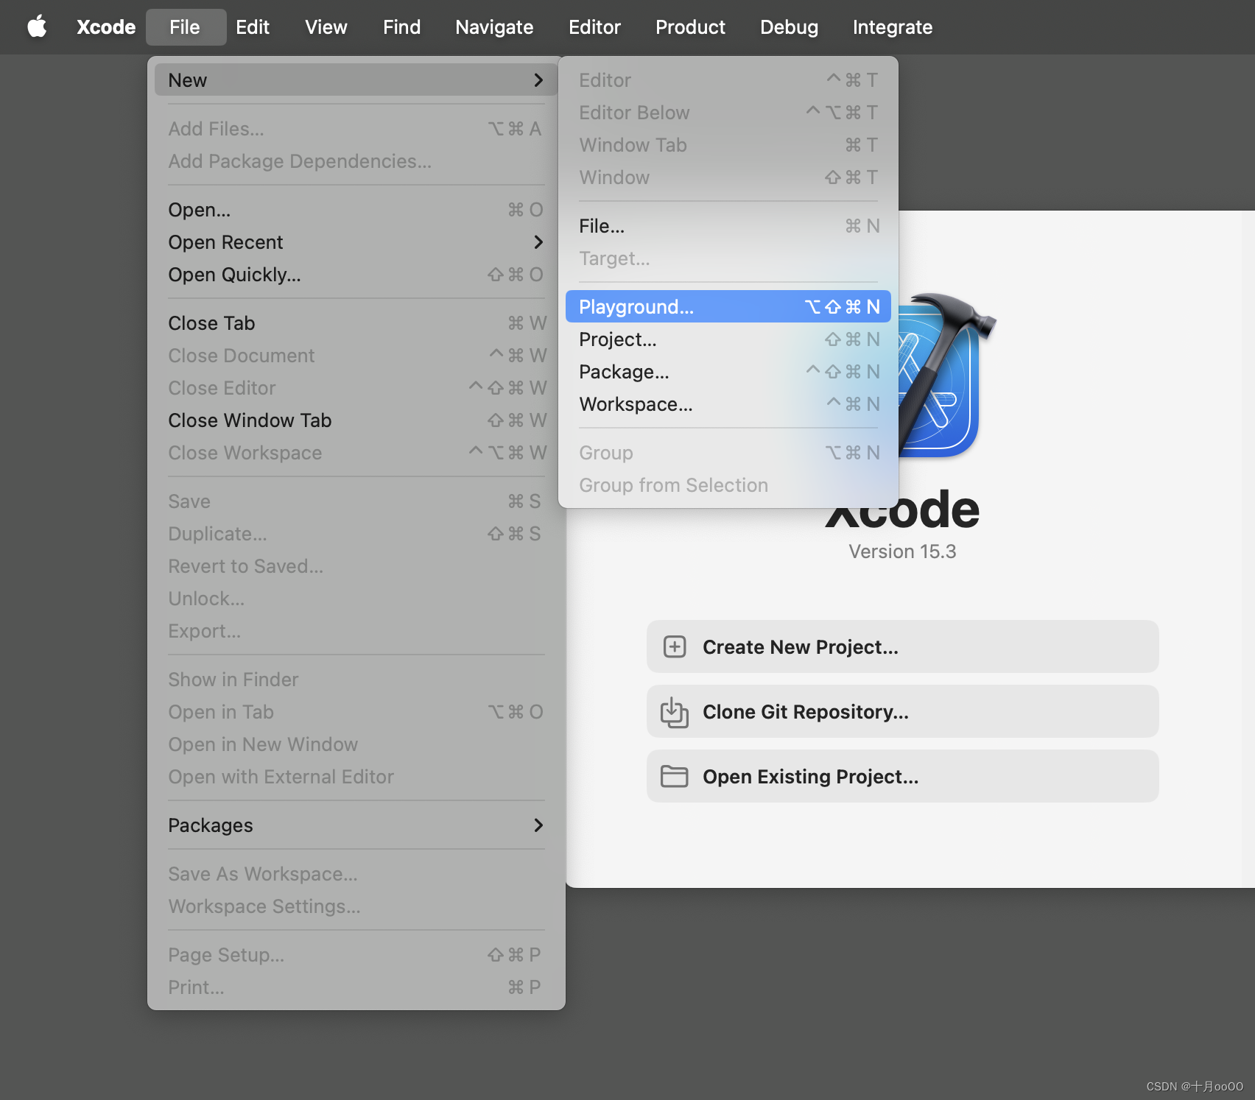Click the disabled Editor Below item
The height and width of the screenshot is (1100, 1255).
pyautogui.click(x=728, y=112)
